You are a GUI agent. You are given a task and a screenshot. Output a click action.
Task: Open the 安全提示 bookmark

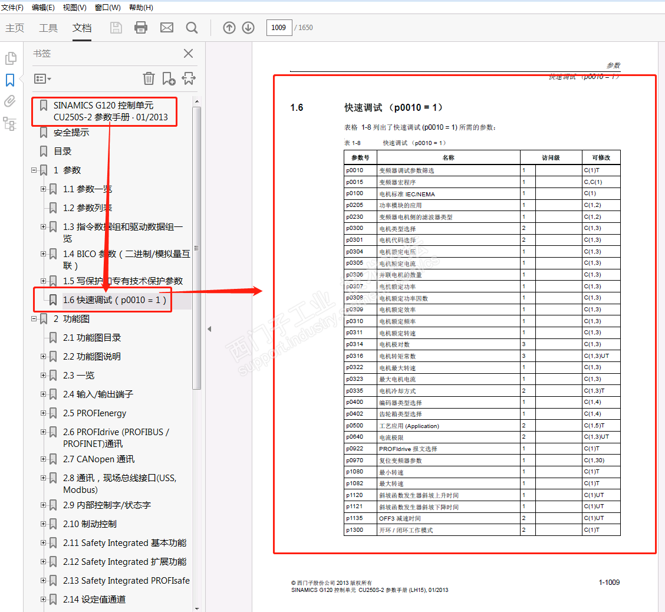(71, 132)
